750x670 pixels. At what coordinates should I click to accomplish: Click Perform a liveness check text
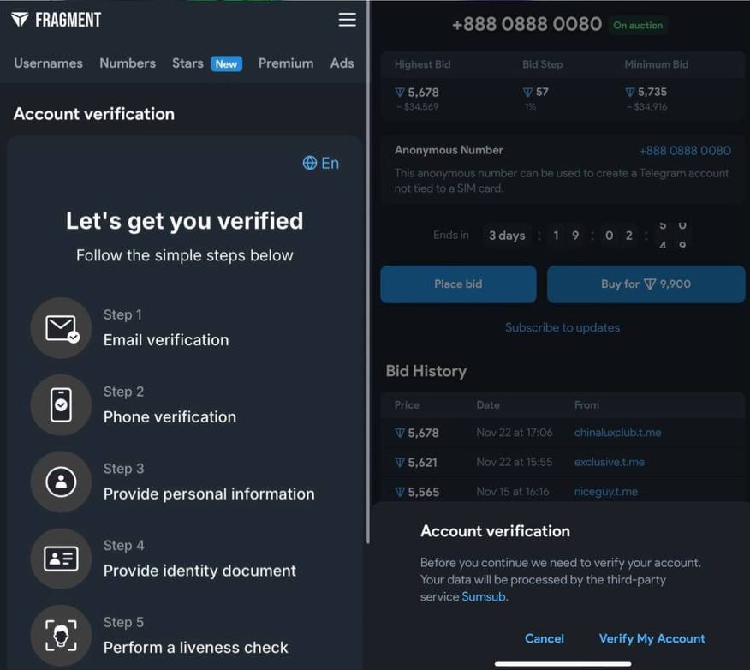click(x=195, y=648)
